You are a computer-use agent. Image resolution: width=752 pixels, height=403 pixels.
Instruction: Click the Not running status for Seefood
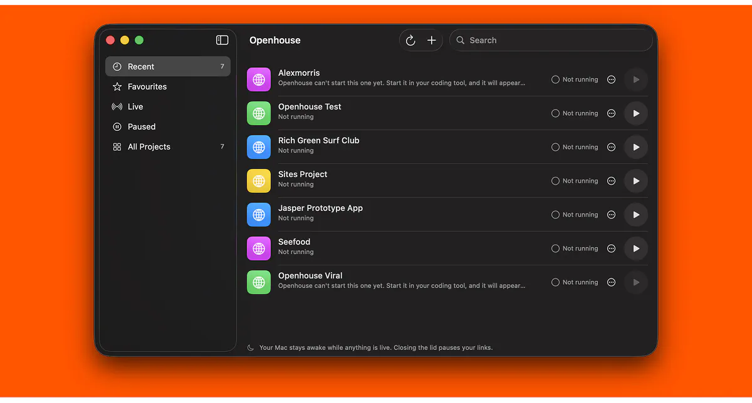click(x=575, y=248)
